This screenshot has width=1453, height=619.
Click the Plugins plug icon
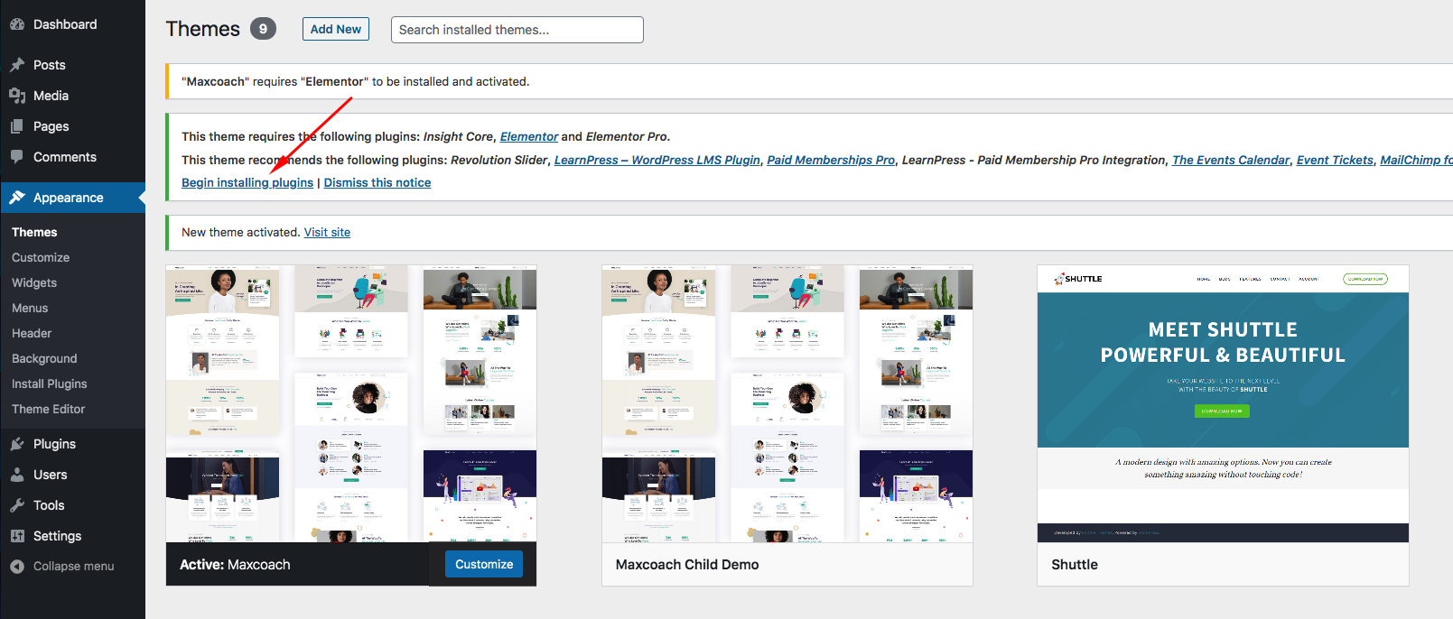click(x=17, y=444)
